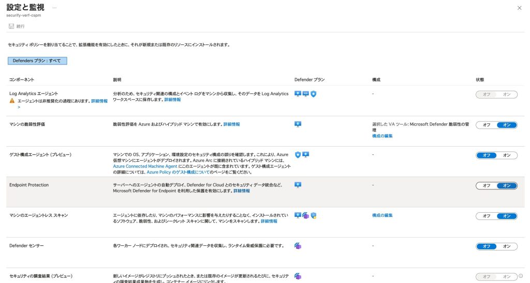
Task: Click the warning triangle under Log Analytics エージェント
Action: 12,101
